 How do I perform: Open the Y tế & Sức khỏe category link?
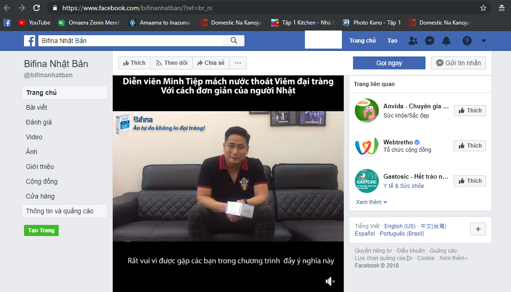[403, 186]
